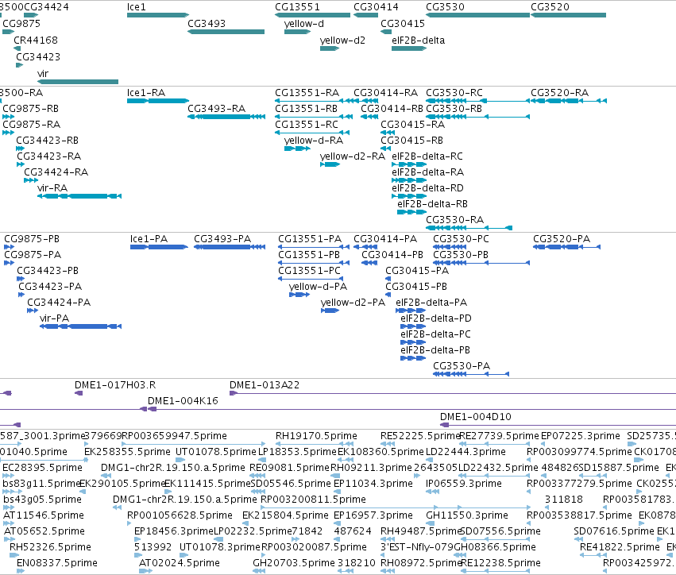This screenshot has width=676, height=575.
Task: Select EST label SD05546.5prime
Action: coord(291,484)
